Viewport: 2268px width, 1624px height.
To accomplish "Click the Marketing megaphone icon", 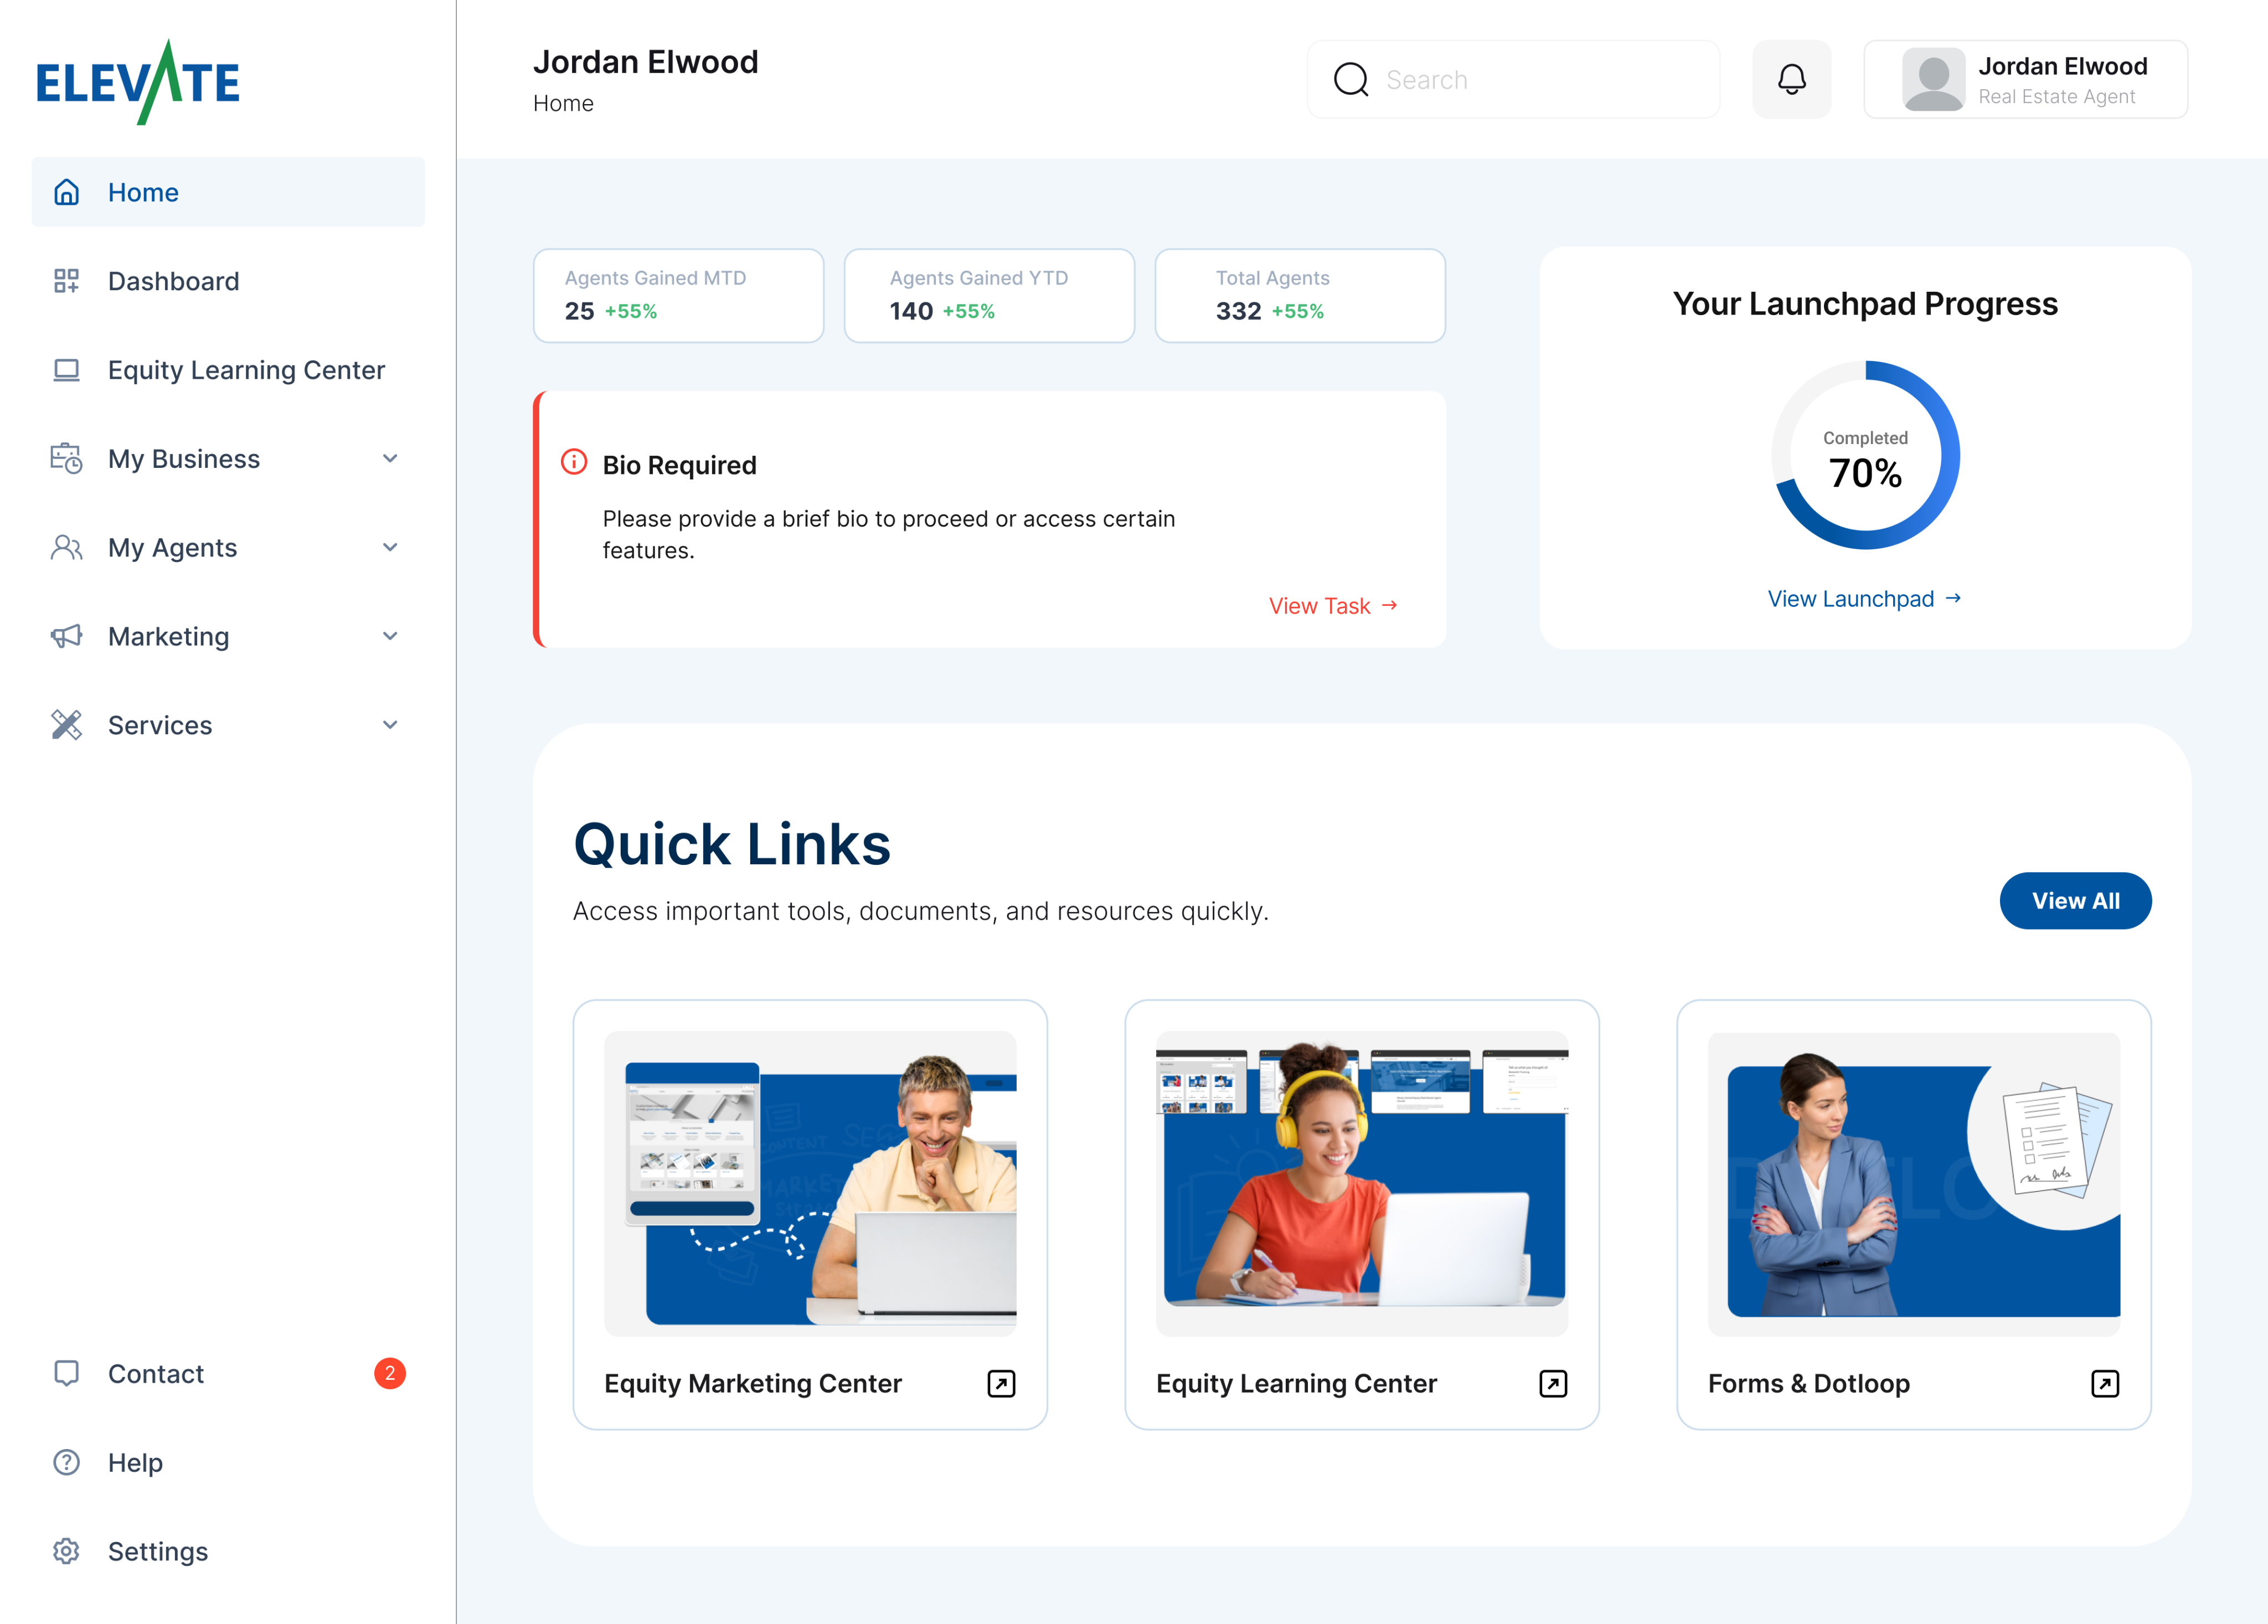I will (67, 636).
